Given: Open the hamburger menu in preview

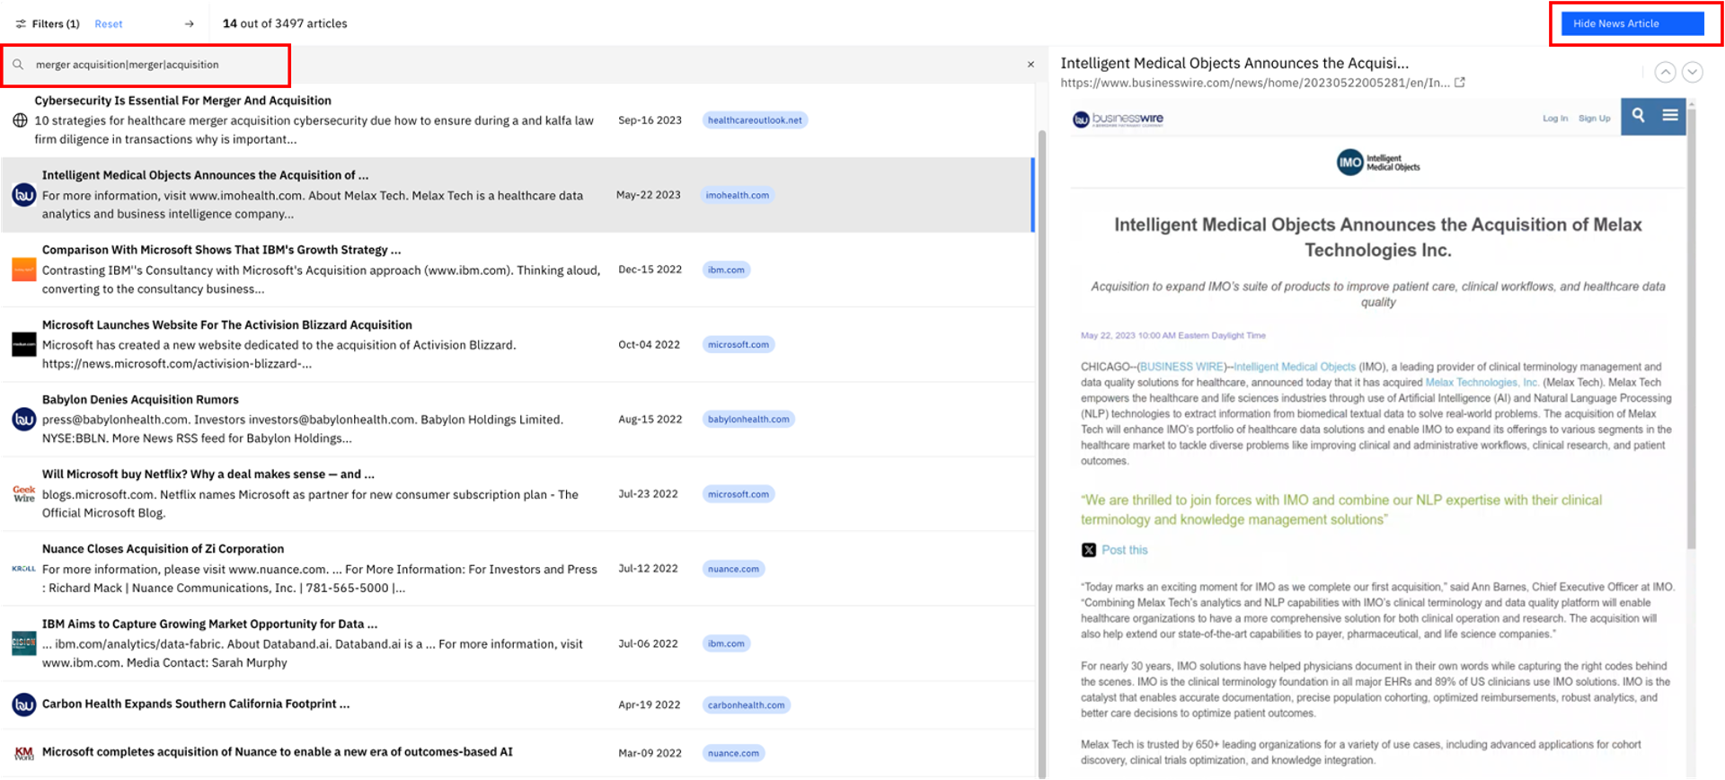Looking at the screenshot, I should (1669, 116).
